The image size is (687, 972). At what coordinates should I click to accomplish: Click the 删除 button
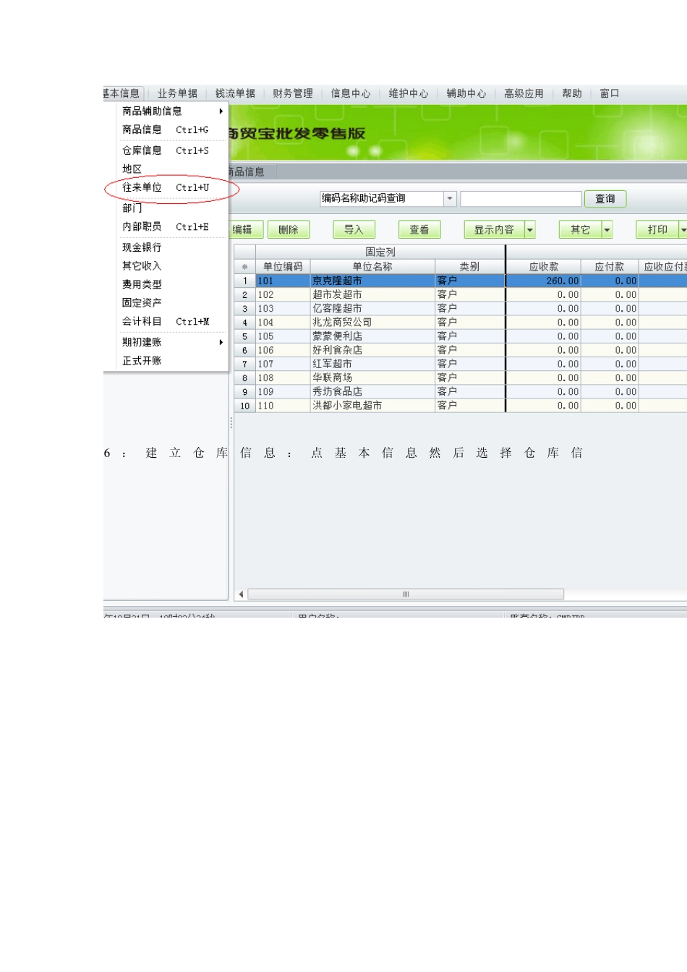click(289, 229)
